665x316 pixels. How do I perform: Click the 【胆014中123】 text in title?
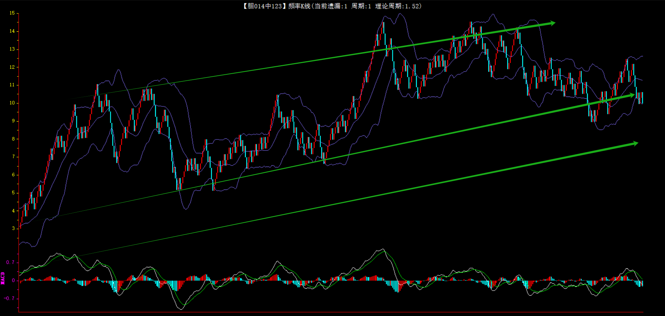(263, 6)
